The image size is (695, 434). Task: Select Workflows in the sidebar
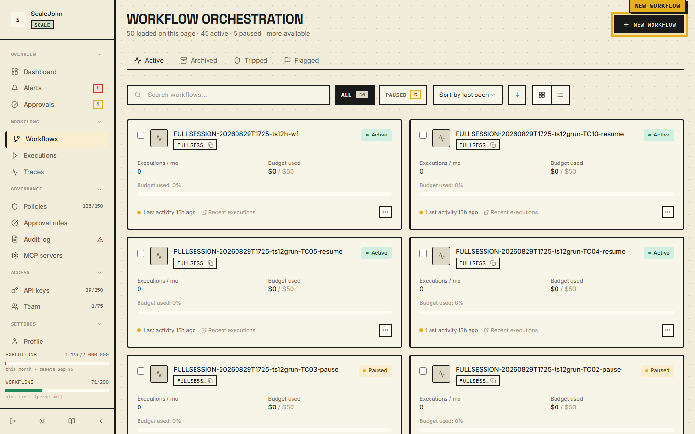pyautogui.click(x=57, y=139)
